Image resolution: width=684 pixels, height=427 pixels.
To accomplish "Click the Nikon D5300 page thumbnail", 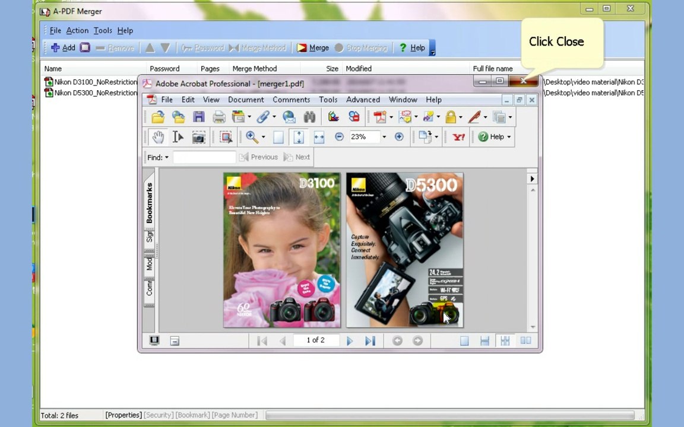I will pos(405,250).
